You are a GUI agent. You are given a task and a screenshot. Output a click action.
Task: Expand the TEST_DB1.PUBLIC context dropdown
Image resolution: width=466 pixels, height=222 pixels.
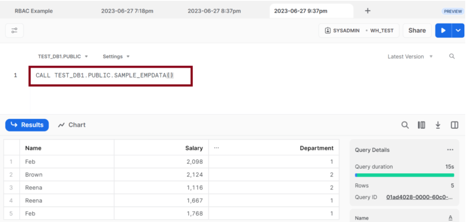(x=63, y=57)
